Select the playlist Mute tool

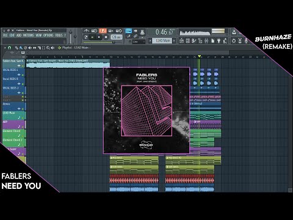tap(30, 48)
